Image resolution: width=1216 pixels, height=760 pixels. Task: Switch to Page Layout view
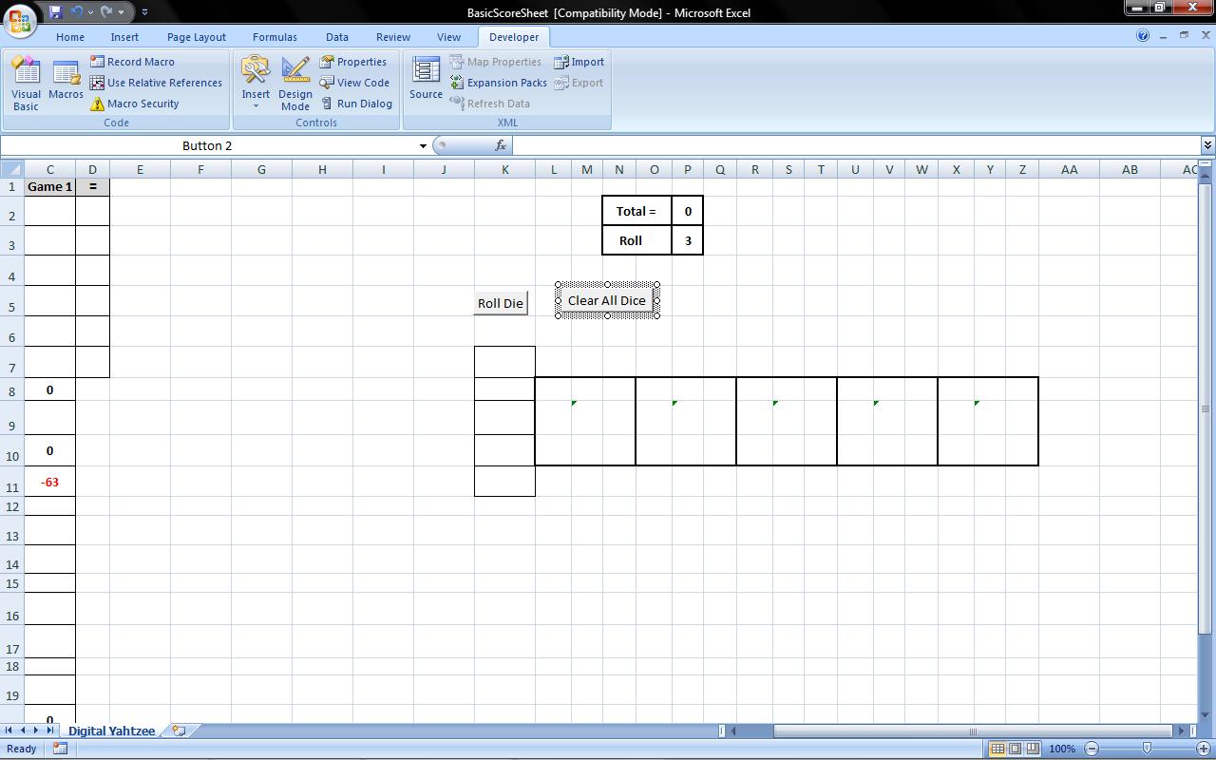tap(1015, 749)
